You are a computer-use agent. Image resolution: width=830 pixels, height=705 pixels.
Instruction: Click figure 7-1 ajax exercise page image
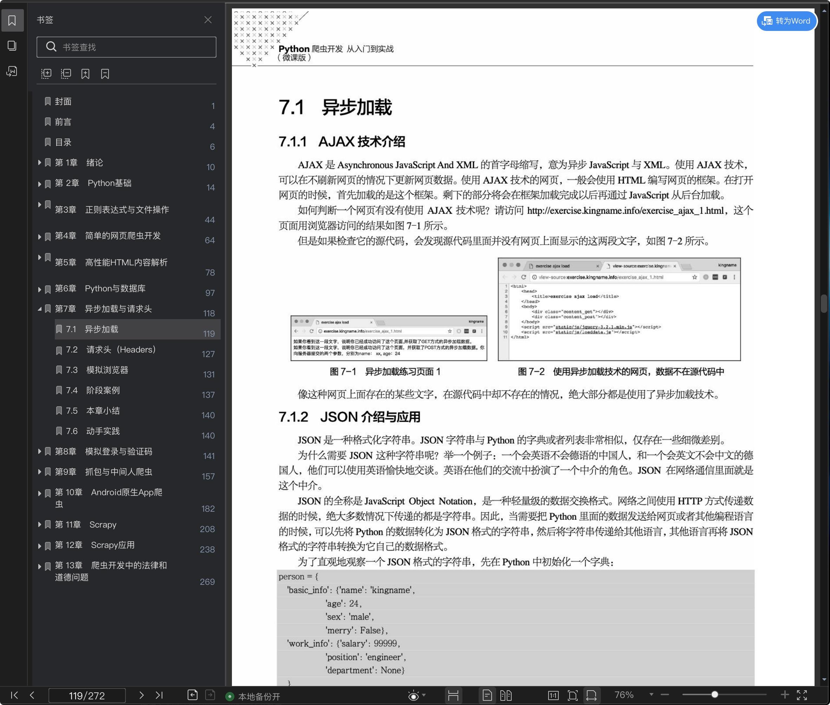389,338
